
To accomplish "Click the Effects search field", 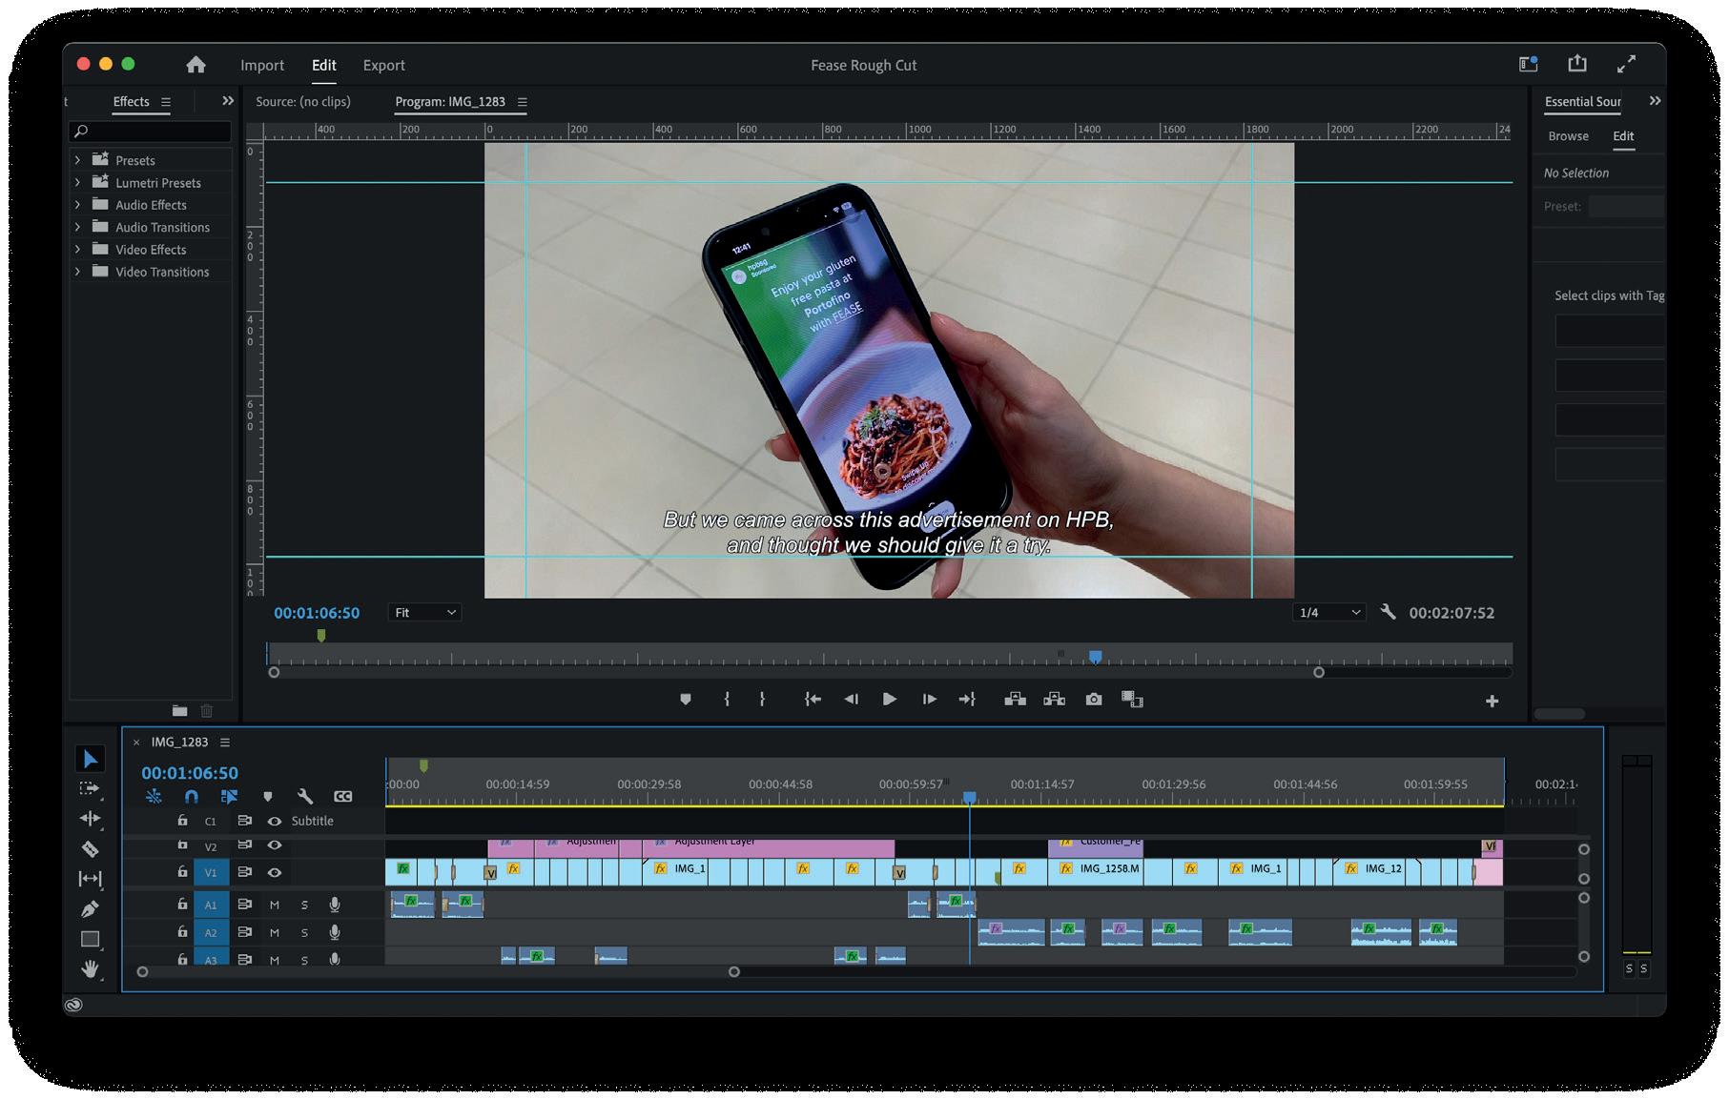I will click(151, 131).
